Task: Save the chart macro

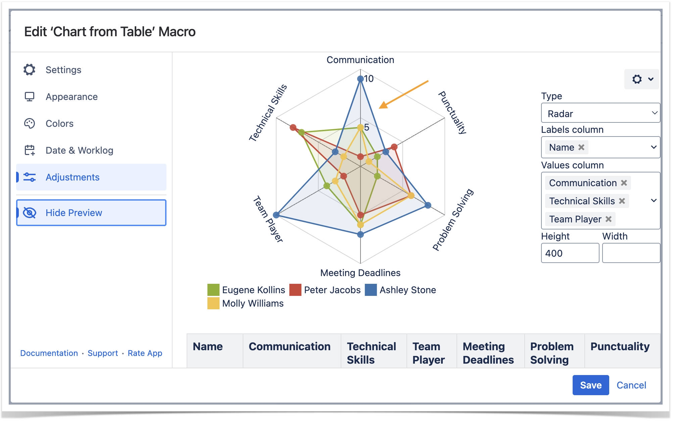Action: pos(590,385)
